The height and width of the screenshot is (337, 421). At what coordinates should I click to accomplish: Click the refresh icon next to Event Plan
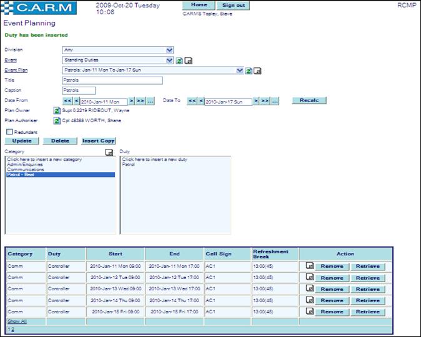coord(249,70)
